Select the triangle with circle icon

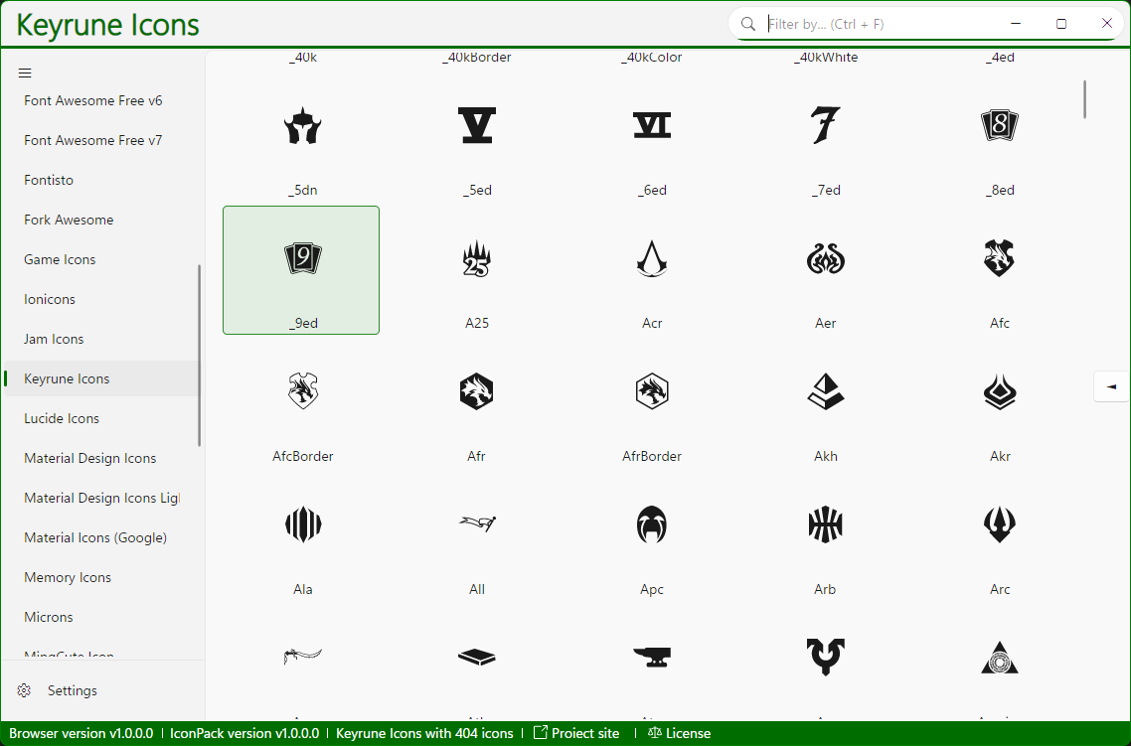(x=1000, y=657)
